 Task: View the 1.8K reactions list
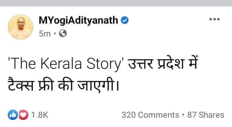click(x=40, y=115)
